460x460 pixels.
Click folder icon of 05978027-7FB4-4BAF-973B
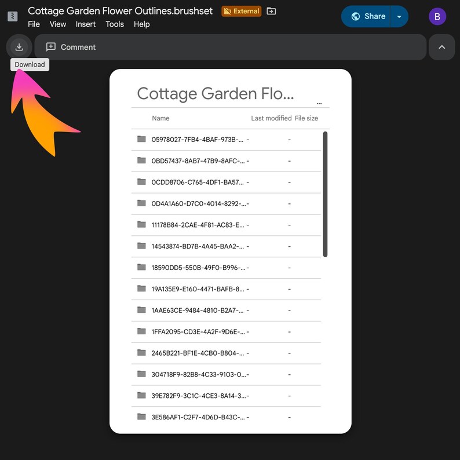[x=141, y=139]
